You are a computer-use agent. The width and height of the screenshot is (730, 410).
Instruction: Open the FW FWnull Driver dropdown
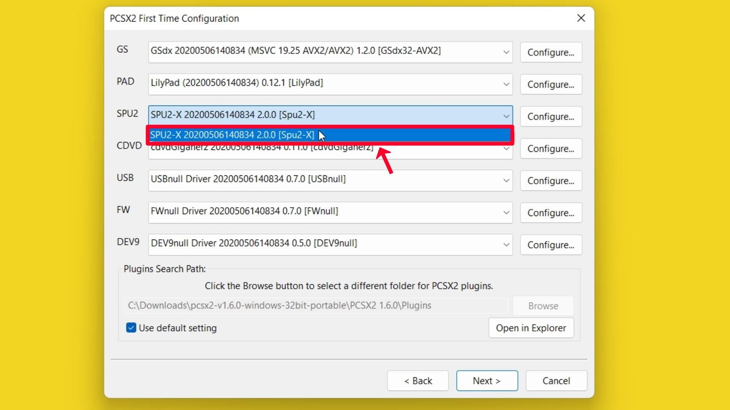click(x=330, y=212)
